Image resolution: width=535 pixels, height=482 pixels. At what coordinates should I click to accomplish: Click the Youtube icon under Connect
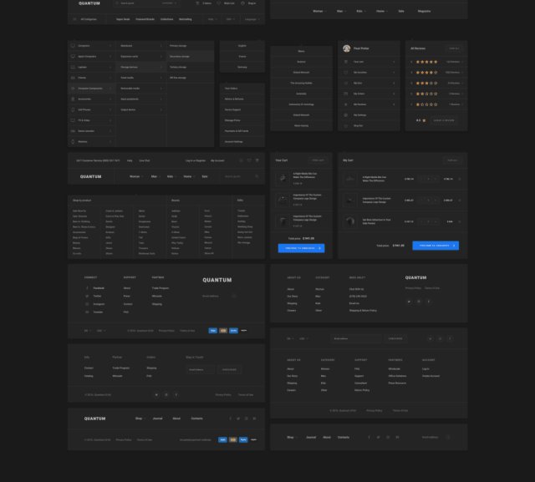pyautogui.click(x=87, y=312)
